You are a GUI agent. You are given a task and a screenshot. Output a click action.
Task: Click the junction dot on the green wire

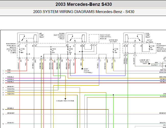[113, 95]
